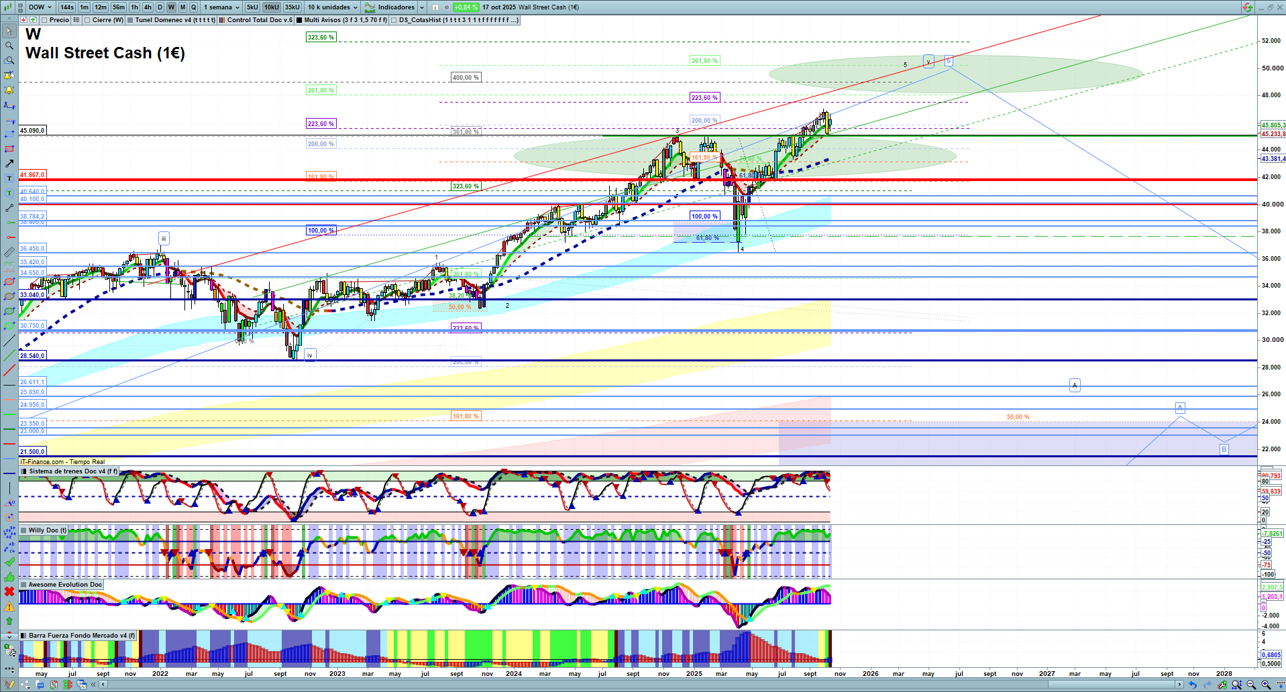Select the 12m timeframe button
This screenshot has width=1286, height=692.
pos(101,7)
